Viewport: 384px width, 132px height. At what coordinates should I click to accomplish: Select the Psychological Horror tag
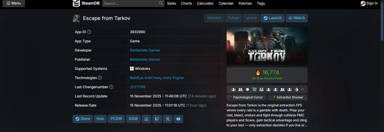[x=246, y=97]
